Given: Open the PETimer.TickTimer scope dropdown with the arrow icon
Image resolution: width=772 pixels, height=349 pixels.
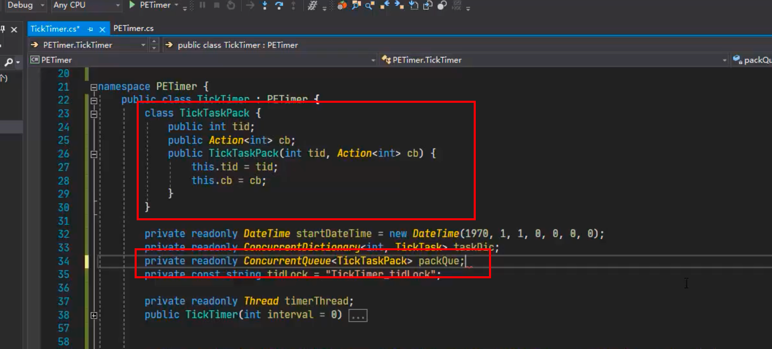Looking at the screenshot, I should 88,45.
